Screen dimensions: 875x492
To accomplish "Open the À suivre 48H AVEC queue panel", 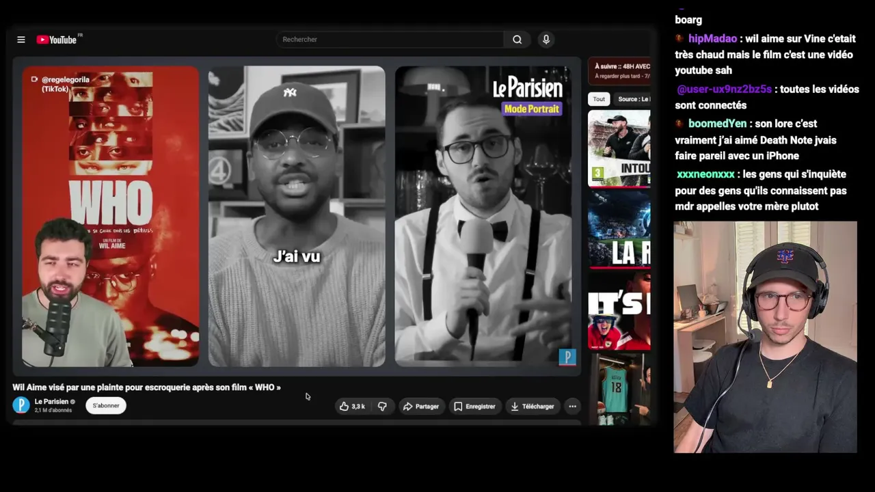I will pos(619,71).
